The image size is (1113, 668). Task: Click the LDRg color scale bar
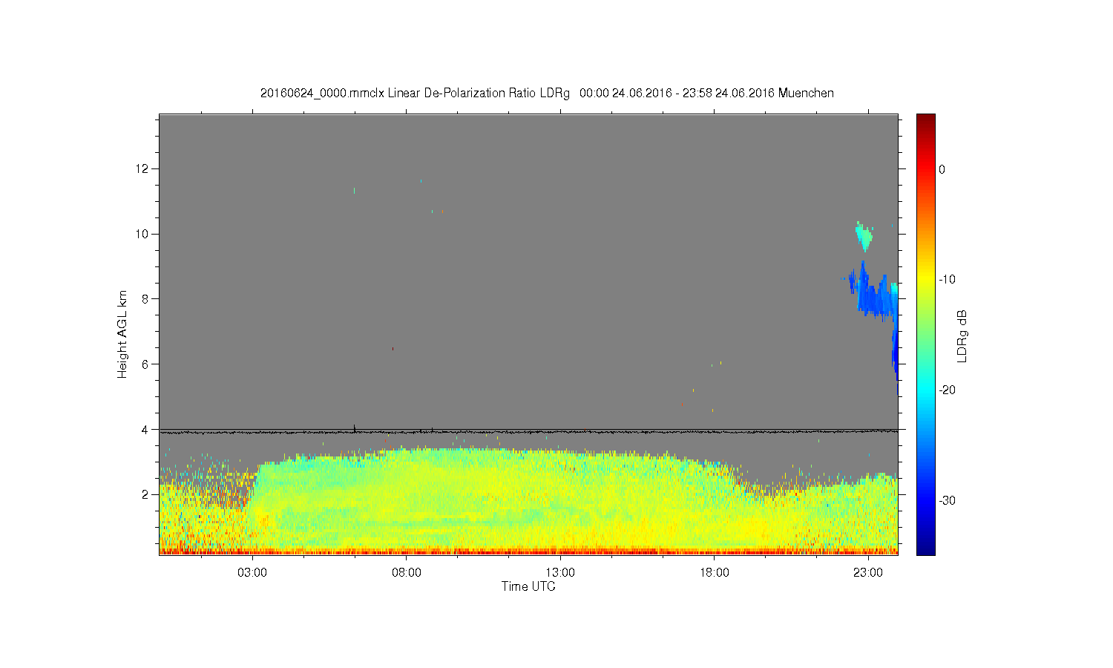925,334
